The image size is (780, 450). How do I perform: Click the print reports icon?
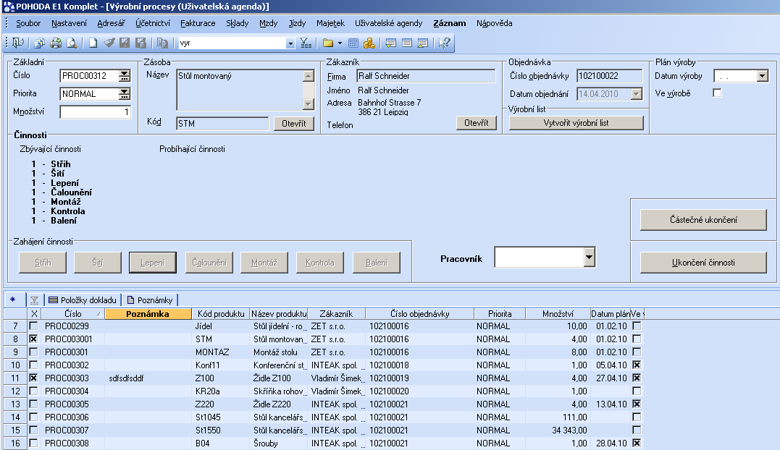pyautogui.click(x=39, y=43)
